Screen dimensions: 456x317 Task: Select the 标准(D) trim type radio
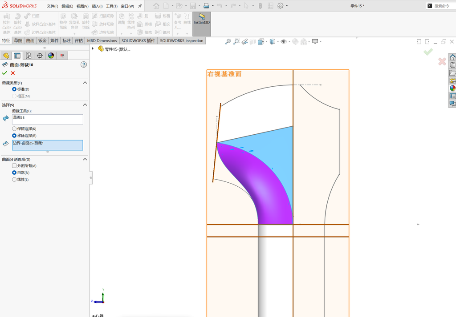pos(14,89)
